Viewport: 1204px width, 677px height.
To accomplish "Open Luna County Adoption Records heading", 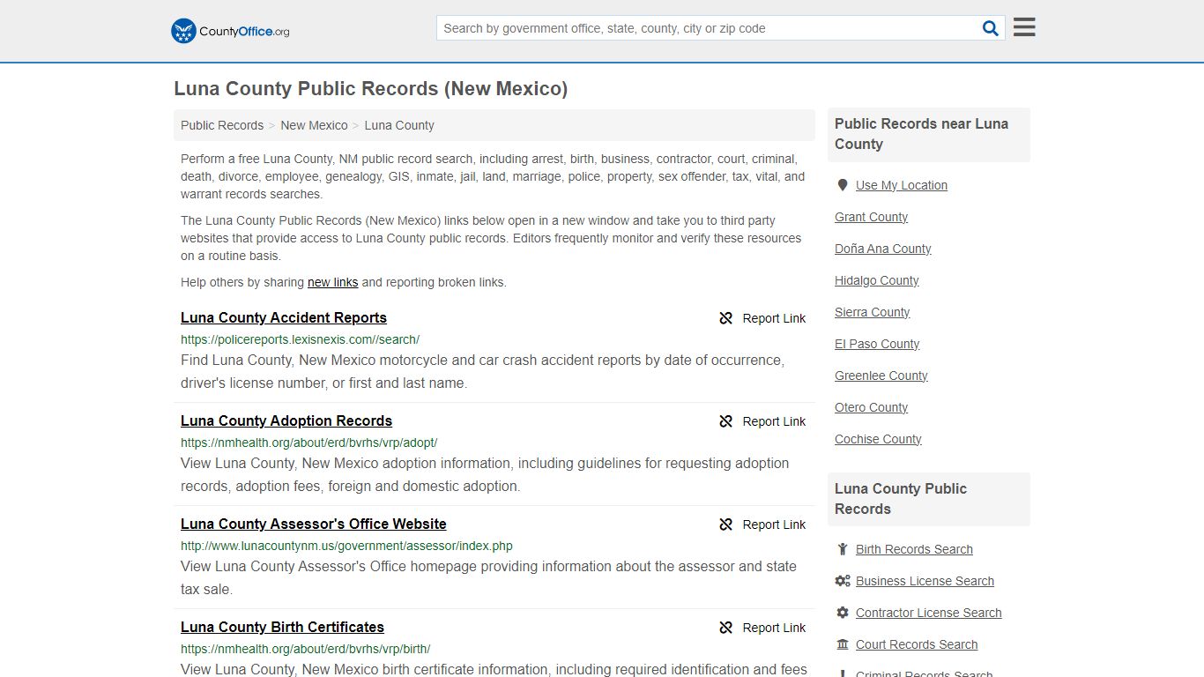I will [x=286, y=421].
